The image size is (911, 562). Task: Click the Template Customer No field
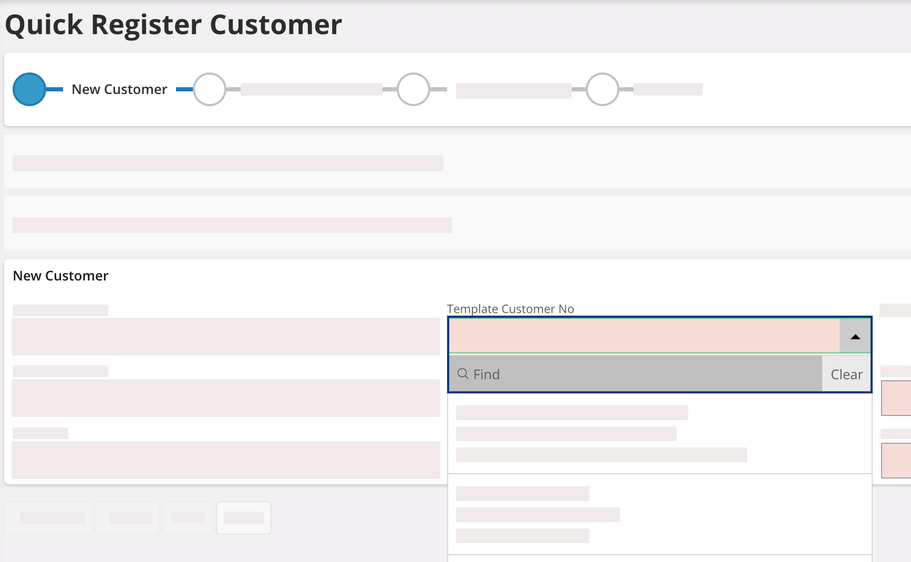point(644,336)
